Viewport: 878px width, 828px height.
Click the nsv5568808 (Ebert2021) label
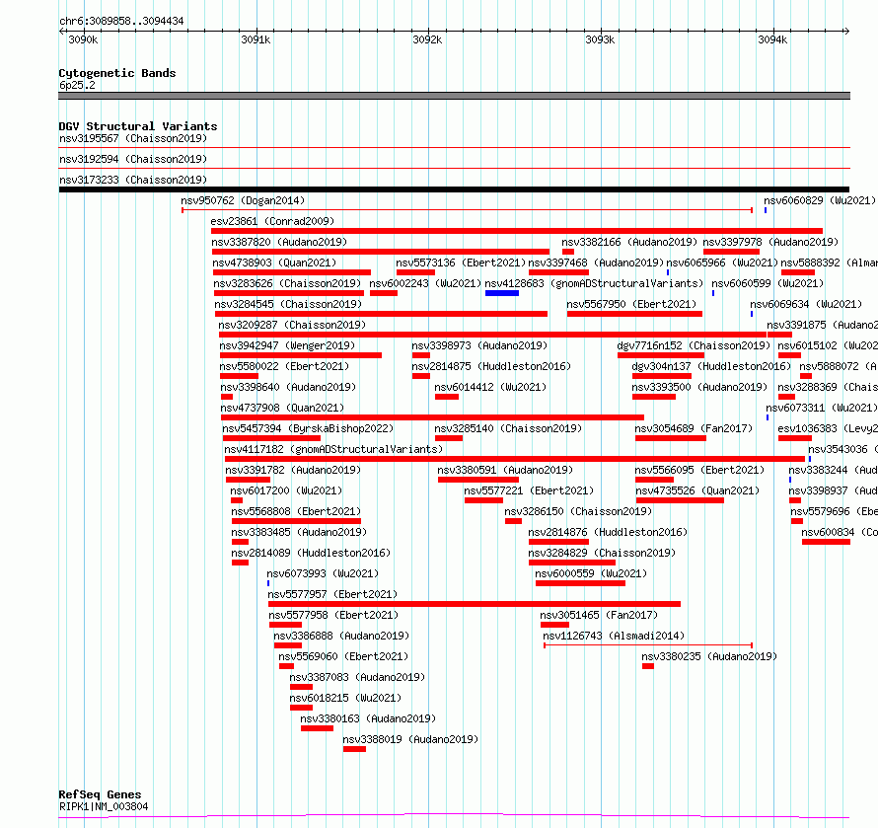pyautogui.click(x=296, y=511)
